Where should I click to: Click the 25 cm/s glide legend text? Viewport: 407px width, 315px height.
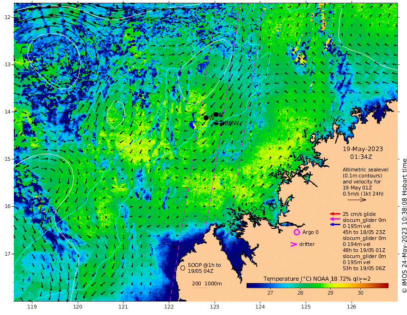[359, 214]
